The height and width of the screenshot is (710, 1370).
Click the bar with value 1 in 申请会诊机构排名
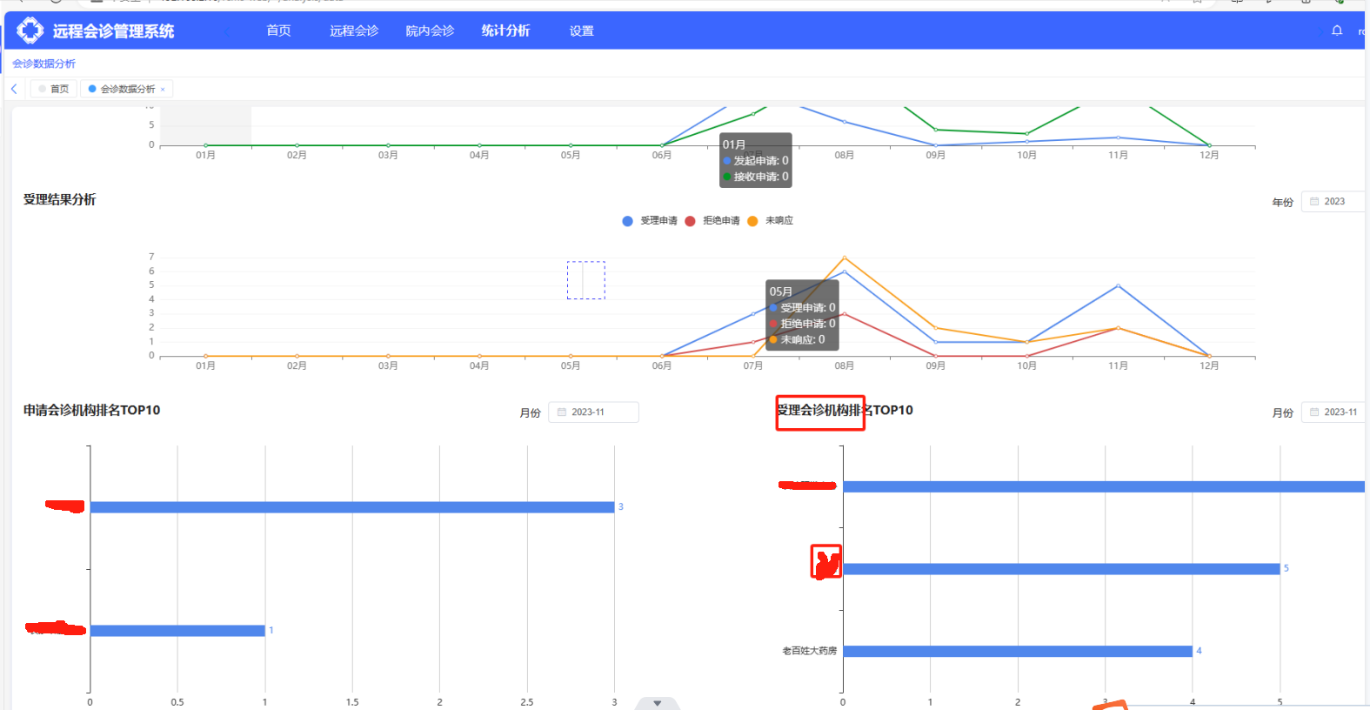pos(177,631)
